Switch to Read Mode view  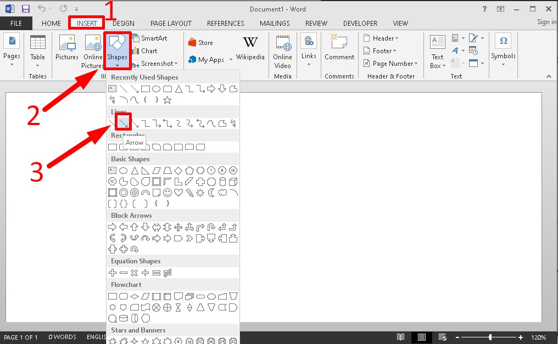(401, 337)
